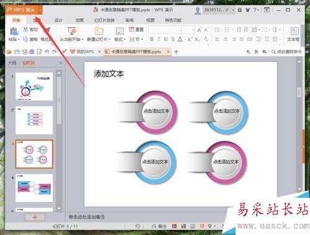
Task: Toggle underline formatting U
Action: 166,39
